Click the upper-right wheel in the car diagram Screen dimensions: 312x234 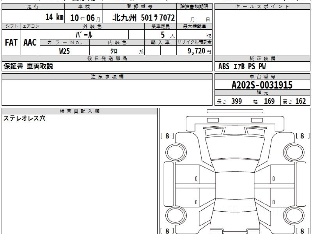[293, 152]
